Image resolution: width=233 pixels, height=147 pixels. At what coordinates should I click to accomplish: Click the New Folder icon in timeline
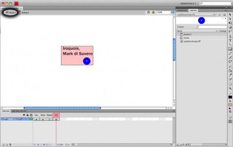[x=7, y=145]
